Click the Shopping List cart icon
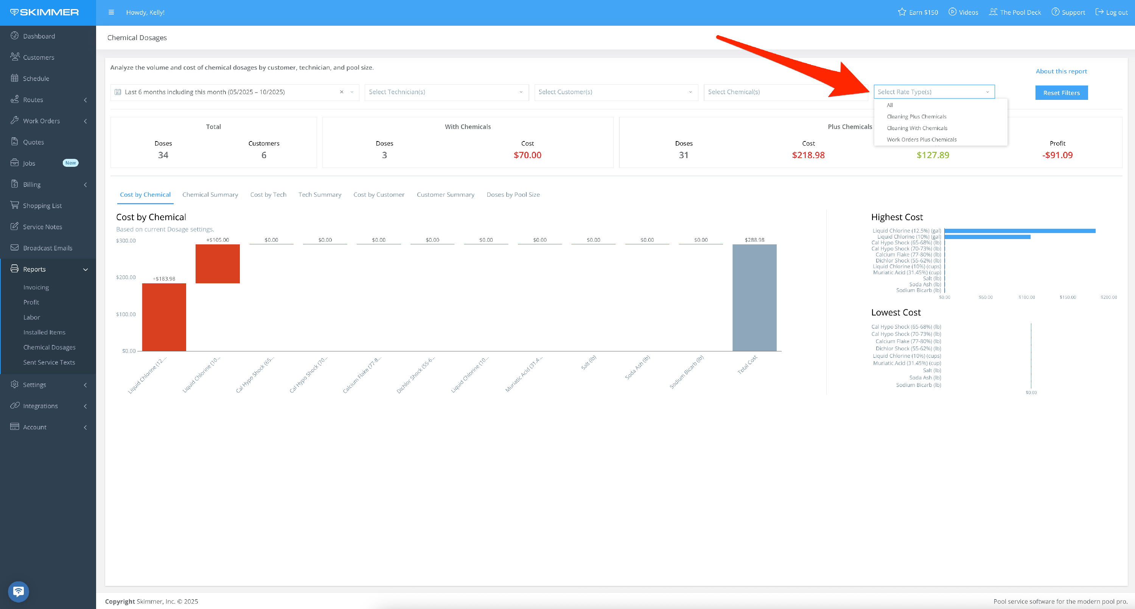The image size is (1135, 609). pyautogui.click(x=14, y=205)
